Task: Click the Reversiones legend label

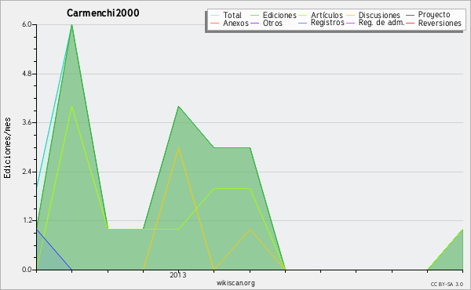Action: pyautogui.click(x=440, y=23)
